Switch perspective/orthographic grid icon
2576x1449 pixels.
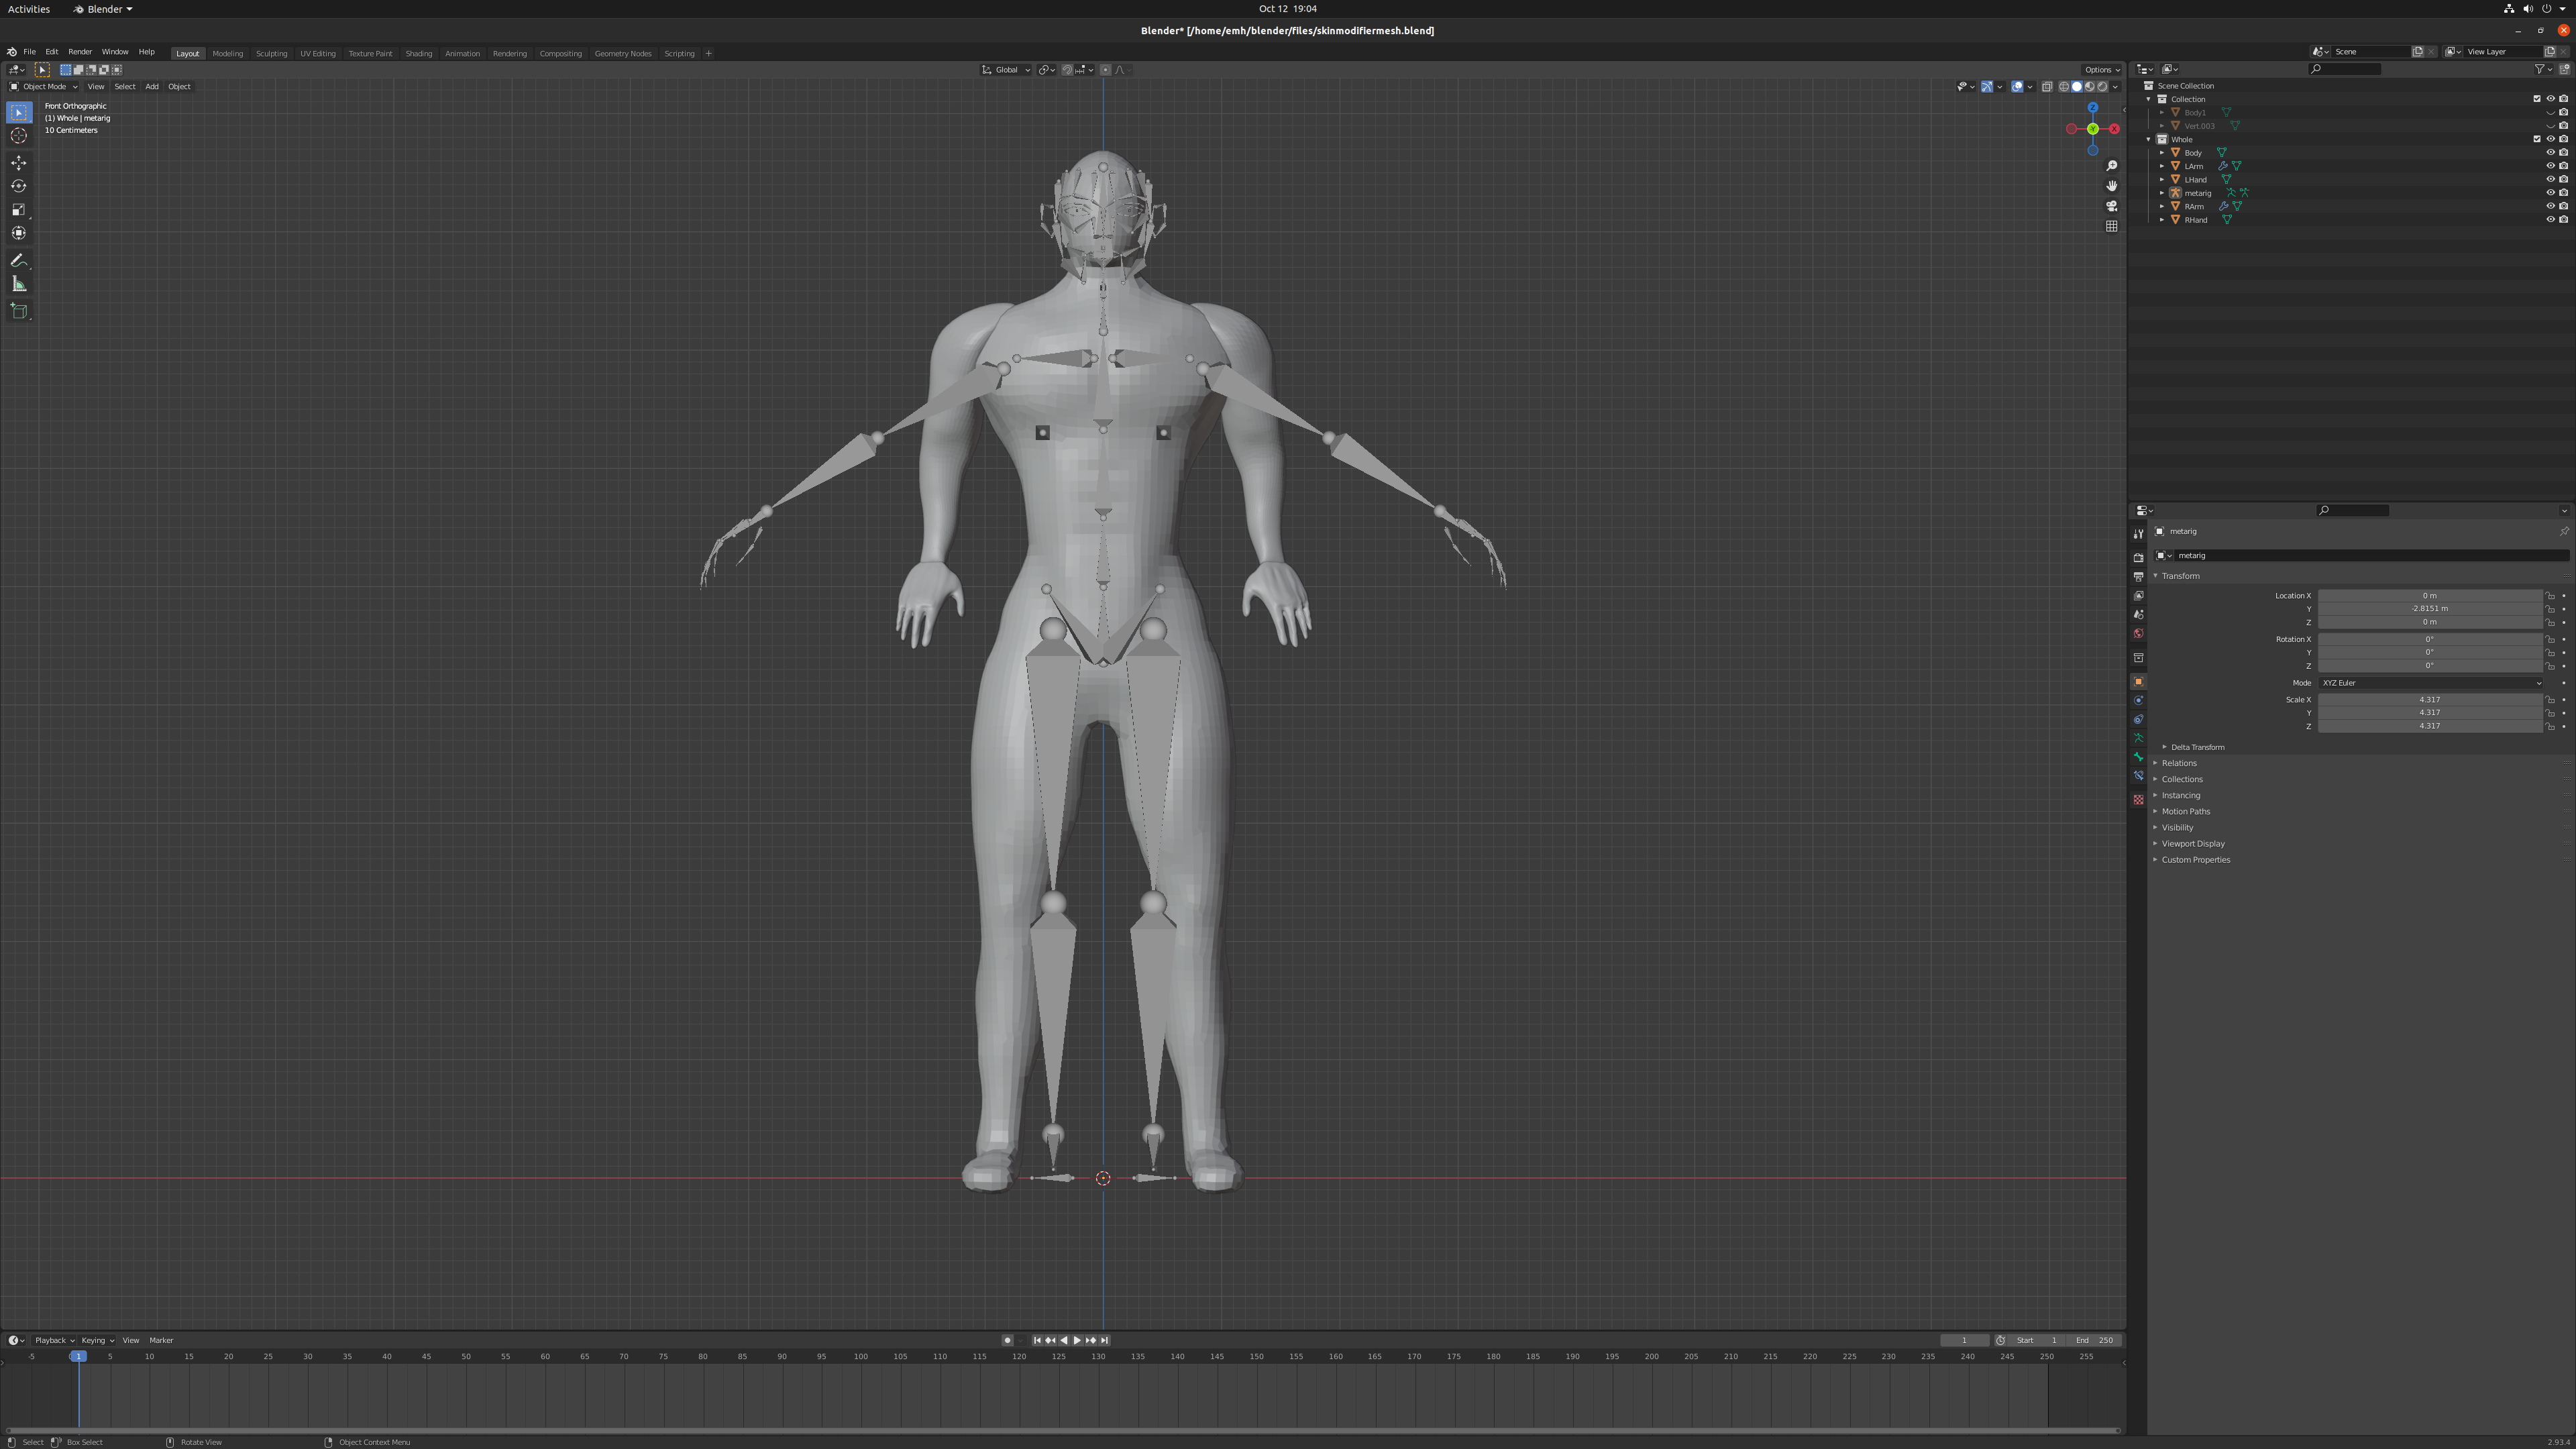[x=2111, y=226]
